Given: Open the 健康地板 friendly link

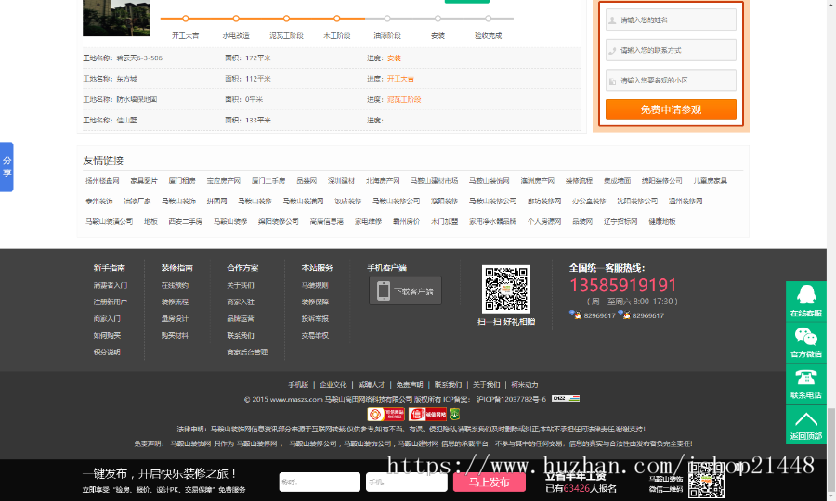Looking at the screenshot, I should (661, 221).
